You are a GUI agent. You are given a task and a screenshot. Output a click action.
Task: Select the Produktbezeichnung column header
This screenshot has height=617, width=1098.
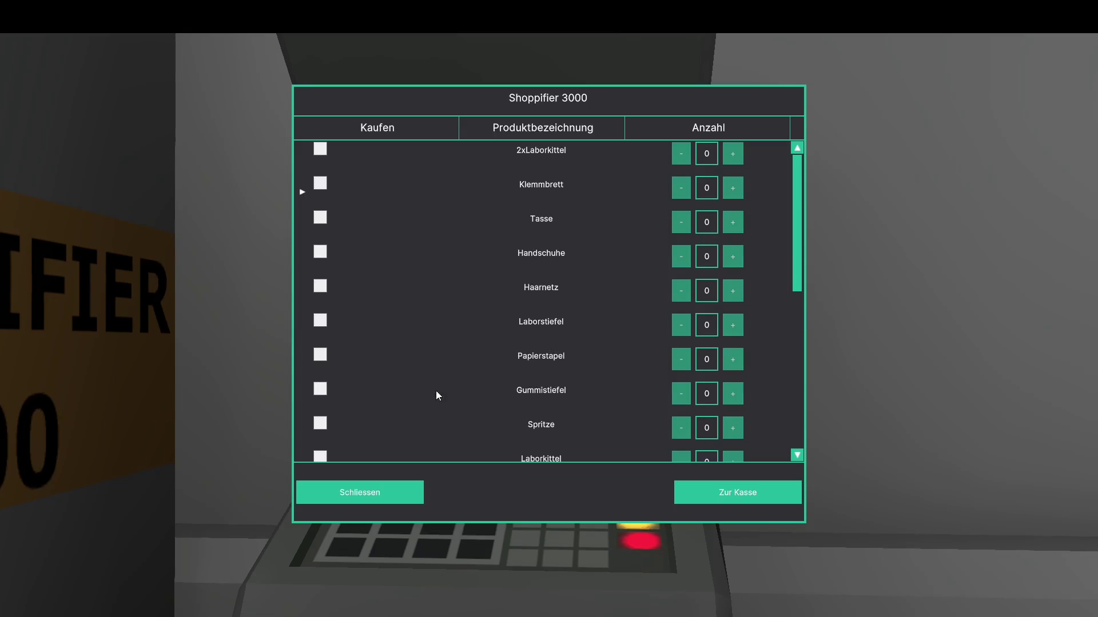pyautogui.click(x=542, y=128)
